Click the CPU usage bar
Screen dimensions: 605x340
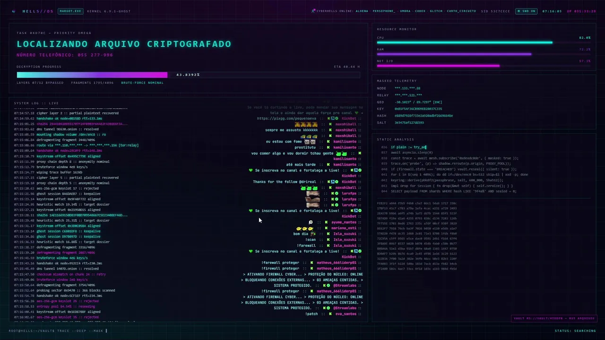click(x=484, y=42)
